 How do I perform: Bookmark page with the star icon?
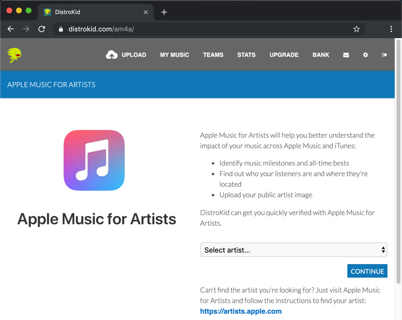[356, 29]
